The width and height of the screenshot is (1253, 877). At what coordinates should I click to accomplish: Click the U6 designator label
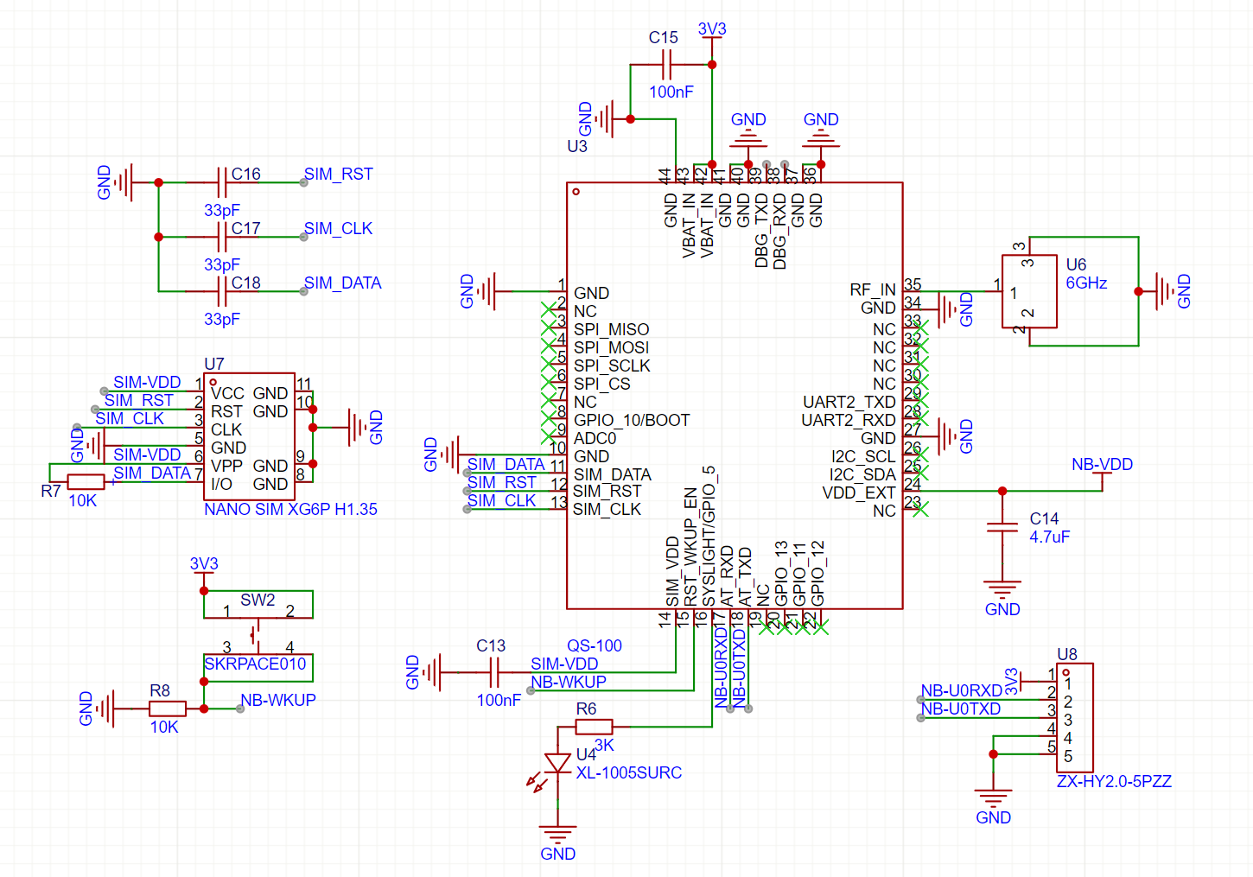tap(1076, 264)
